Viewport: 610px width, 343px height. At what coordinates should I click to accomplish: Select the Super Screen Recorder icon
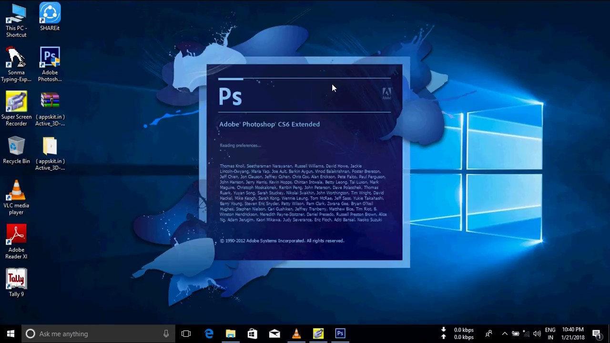(16, 109)
